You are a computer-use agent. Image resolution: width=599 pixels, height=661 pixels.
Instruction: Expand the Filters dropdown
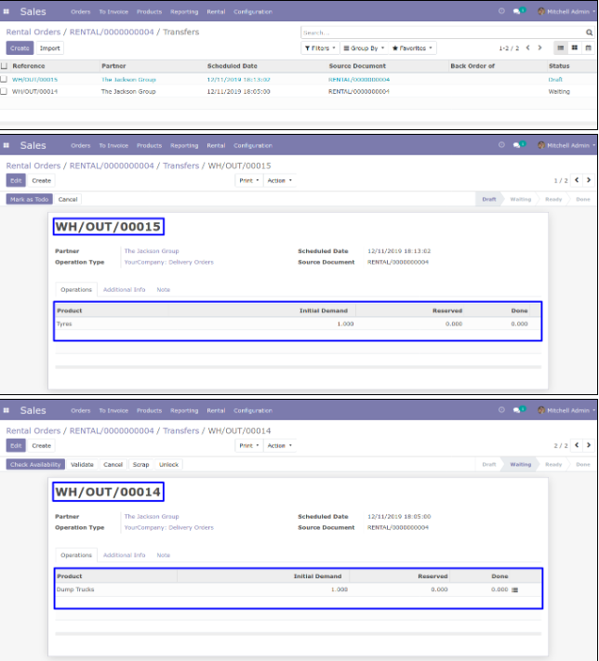point(320,47)
